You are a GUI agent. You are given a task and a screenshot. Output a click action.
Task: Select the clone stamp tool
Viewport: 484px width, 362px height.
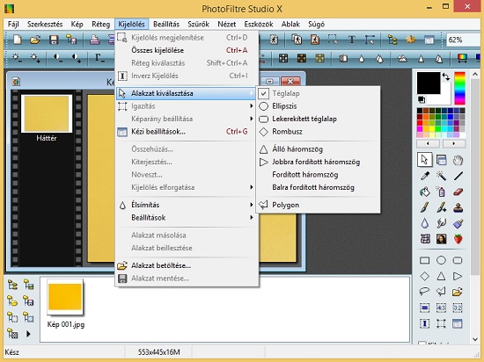458,207
